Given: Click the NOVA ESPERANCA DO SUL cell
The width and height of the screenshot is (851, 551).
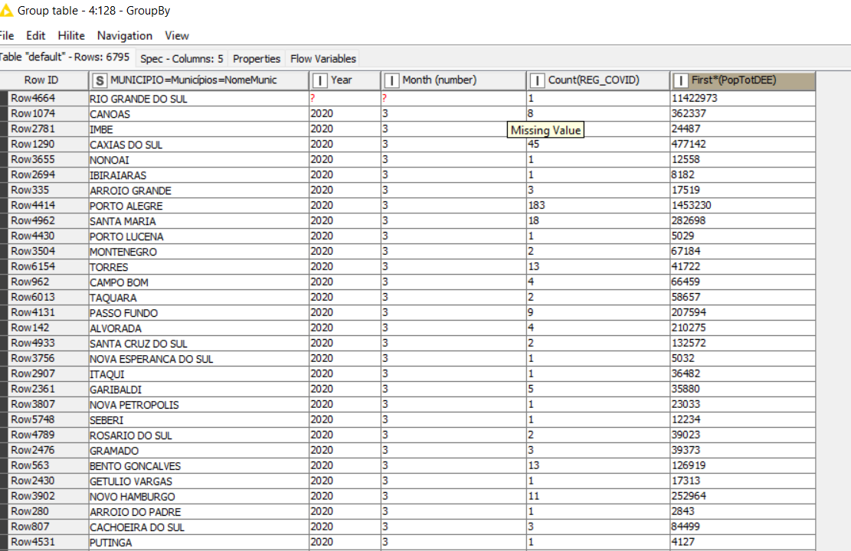Looking at the screenshot, I should point(198,358).
